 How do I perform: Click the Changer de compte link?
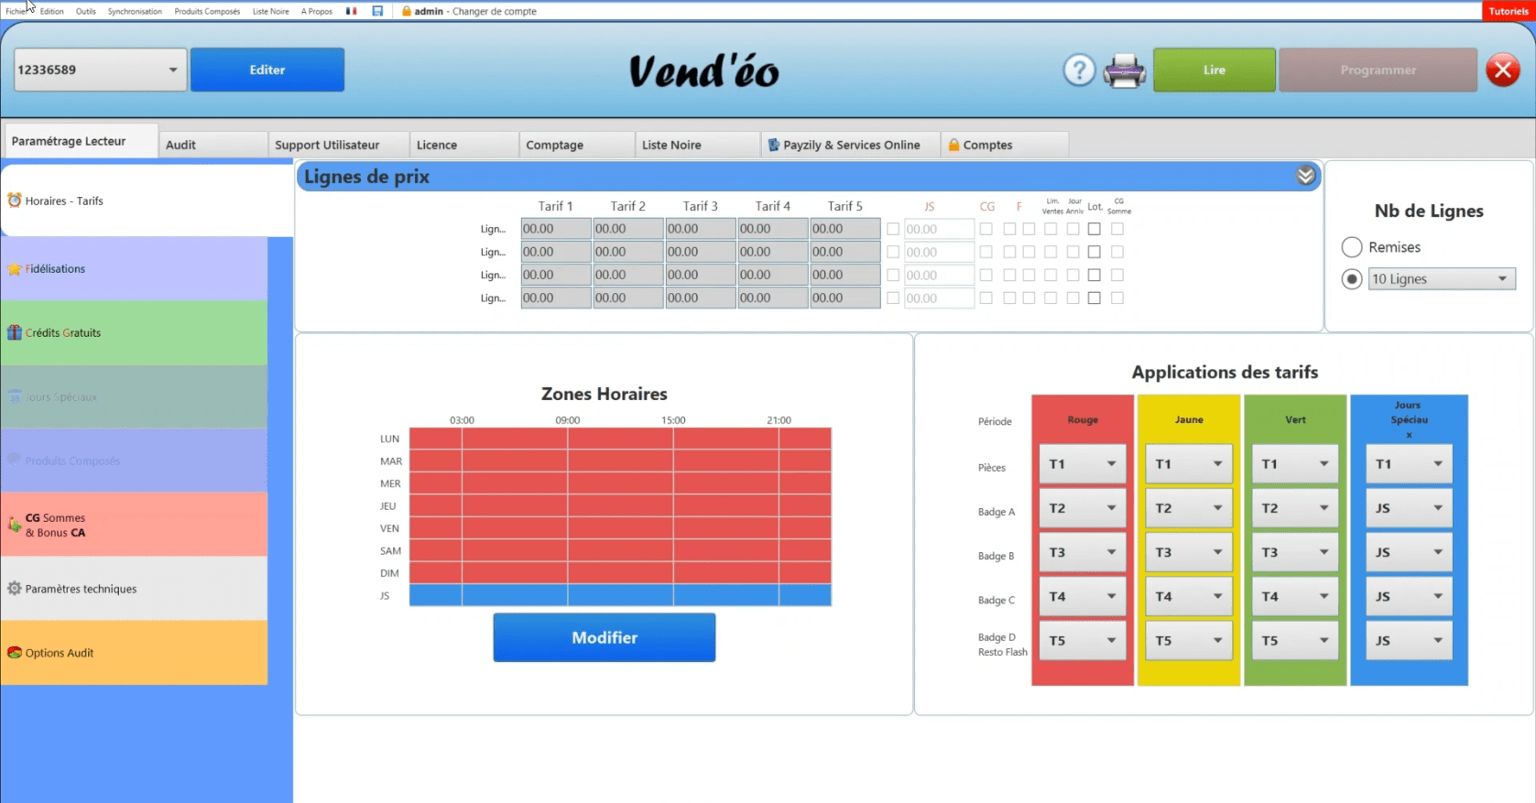point(495,11)
